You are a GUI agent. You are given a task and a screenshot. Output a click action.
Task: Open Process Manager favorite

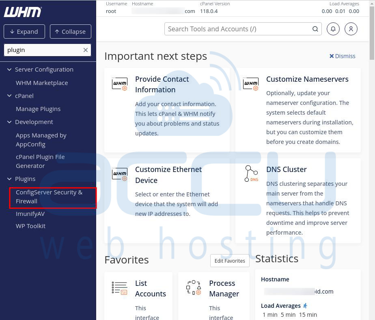[x=224, y=288]
